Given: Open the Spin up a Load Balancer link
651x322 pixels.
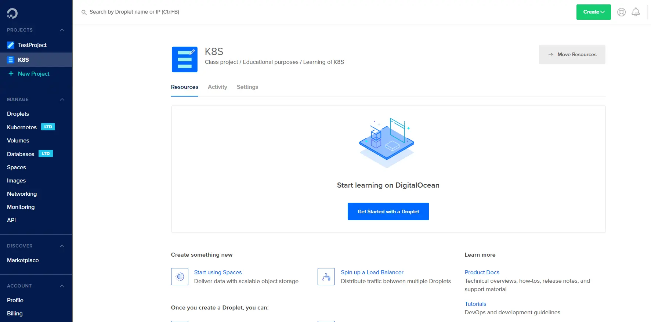Looking at the screenshot, I should pyautogui.click(x=372, y=272).
